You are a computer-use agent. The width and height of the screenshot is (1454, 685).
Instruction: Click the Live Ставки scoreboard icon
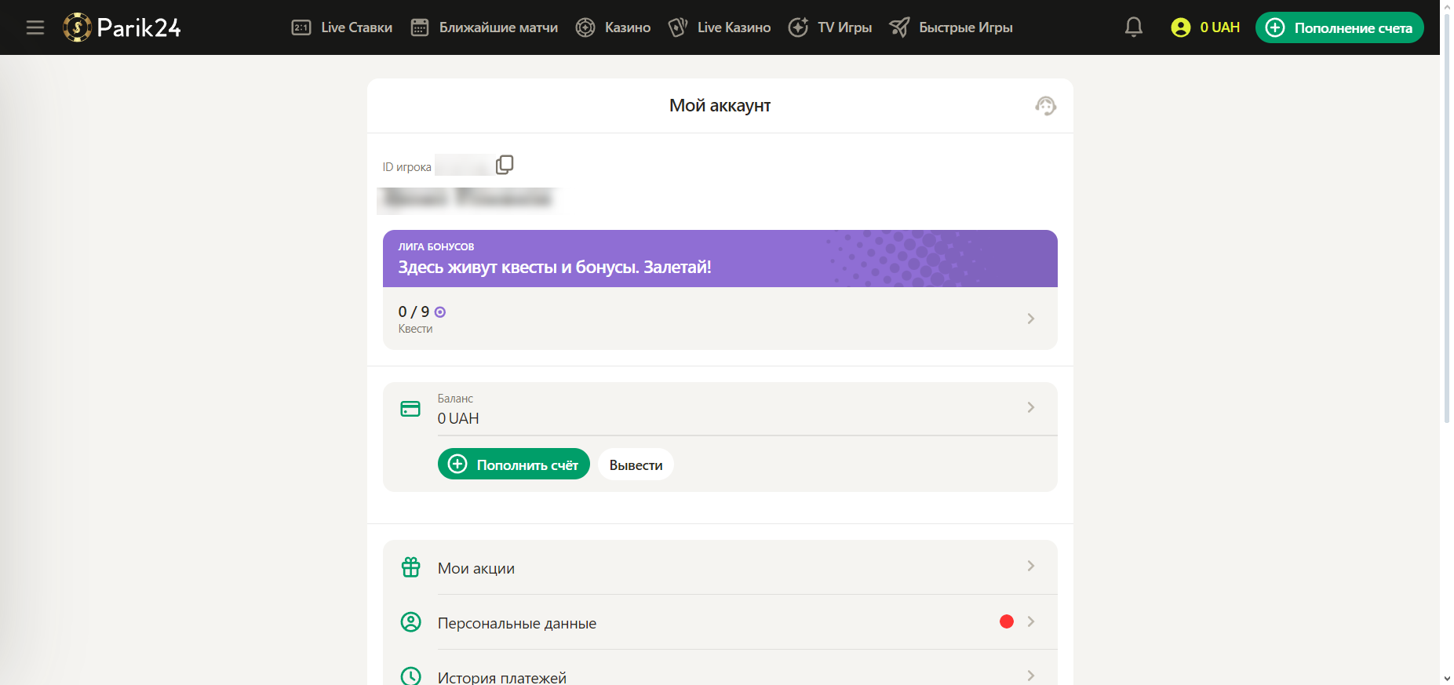(x=301, y=27)
